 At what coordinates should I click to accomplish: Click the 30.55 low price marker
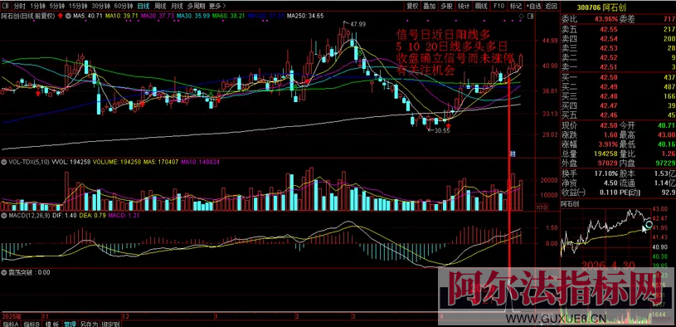pos(442,129)
